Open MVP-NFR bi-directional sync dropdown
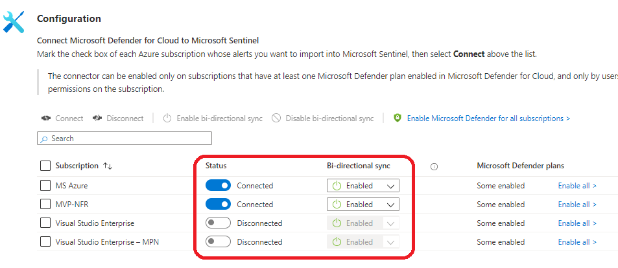 pyautogui.click(x=362, y=205)
